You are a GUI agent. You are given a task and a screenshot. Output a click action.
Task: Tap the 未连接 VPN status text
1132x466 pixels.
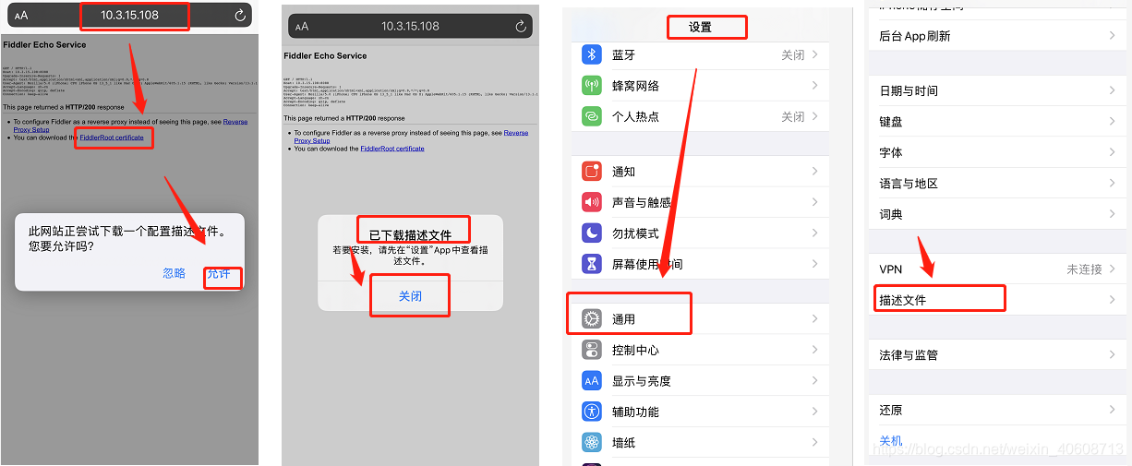click(1085, 269)
